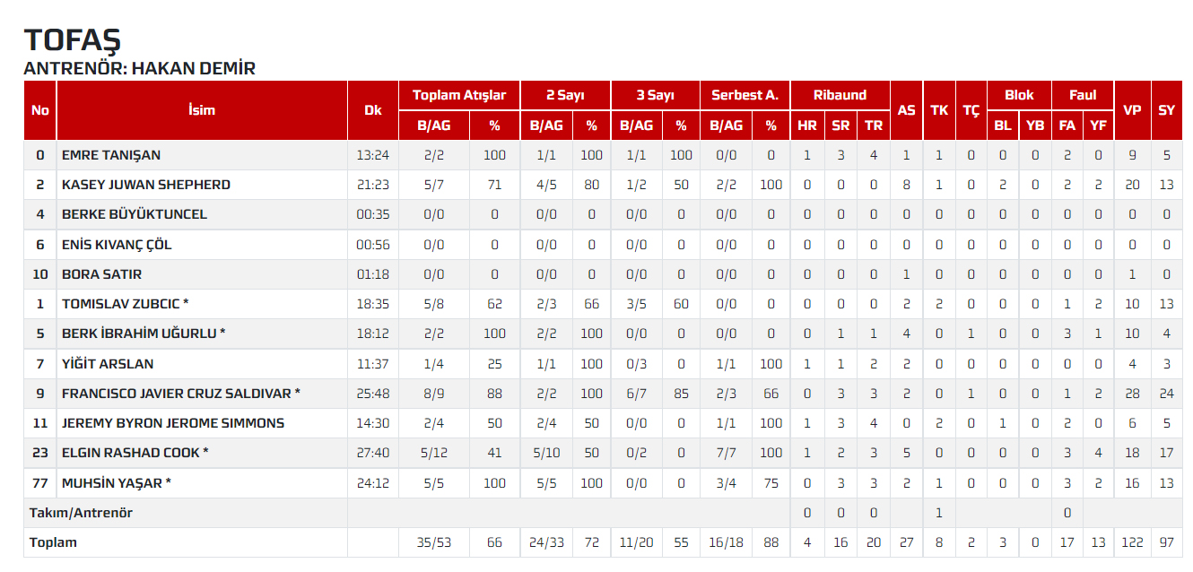
Task: Click Emre Tanışan's name
Action: [x=111, y=155]
